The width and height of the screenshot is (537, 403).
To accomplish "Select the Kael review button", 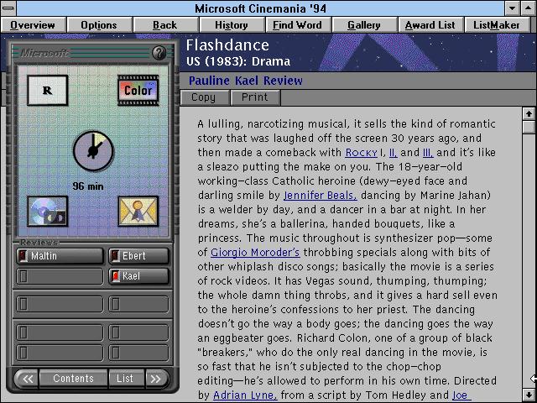I will coord(138,276).
